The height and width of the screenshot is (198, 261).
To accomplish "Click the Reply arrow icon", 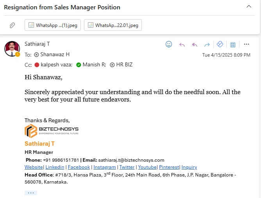I will (x=182, y=45).
